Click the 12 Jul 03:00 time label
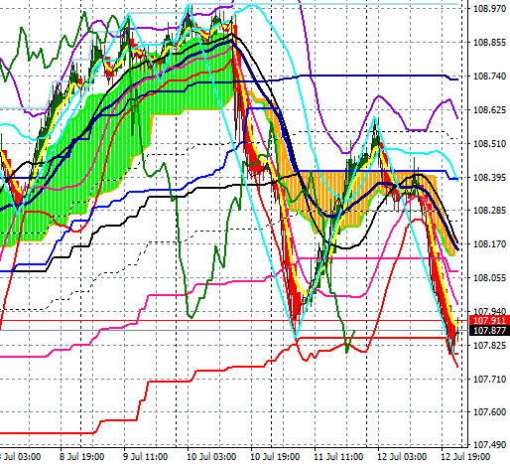The image size is (510, 467). (x=402, y=457)
